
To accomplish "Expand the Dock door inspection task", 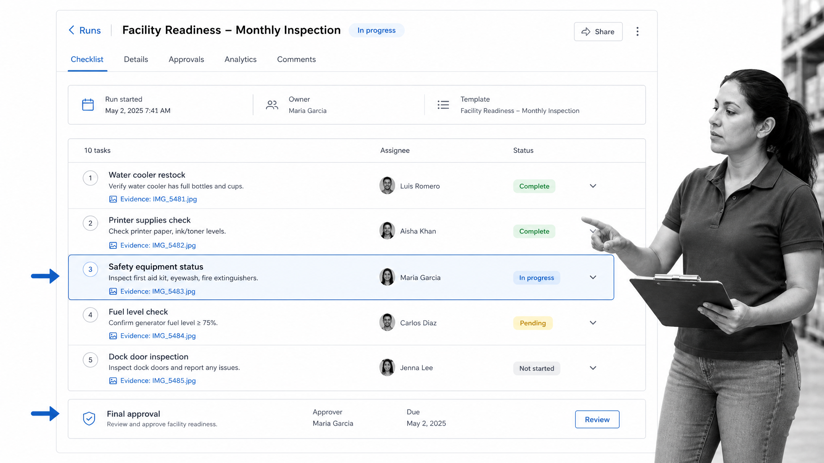I will pyautogui.click(x=593, y=368).
